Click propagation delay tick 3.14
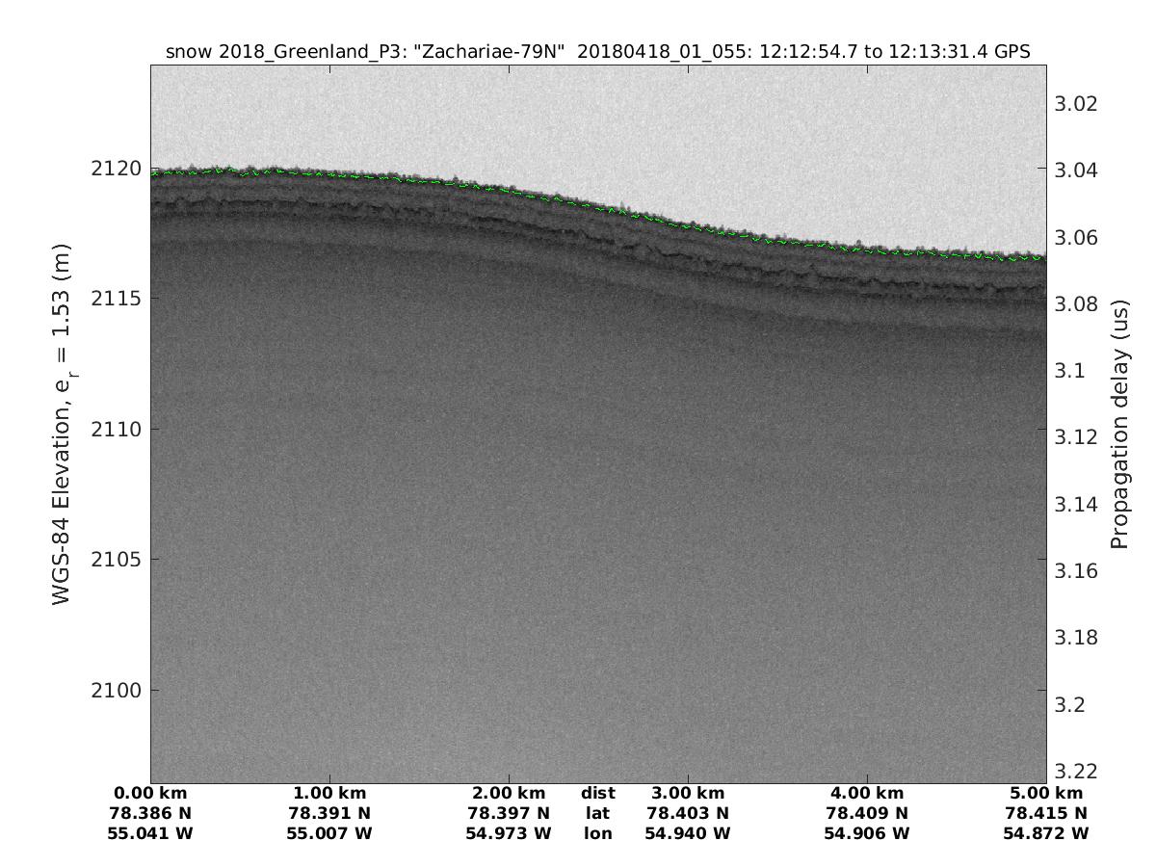Screen dimensions: 1156x867 [x=1076, y=505]
